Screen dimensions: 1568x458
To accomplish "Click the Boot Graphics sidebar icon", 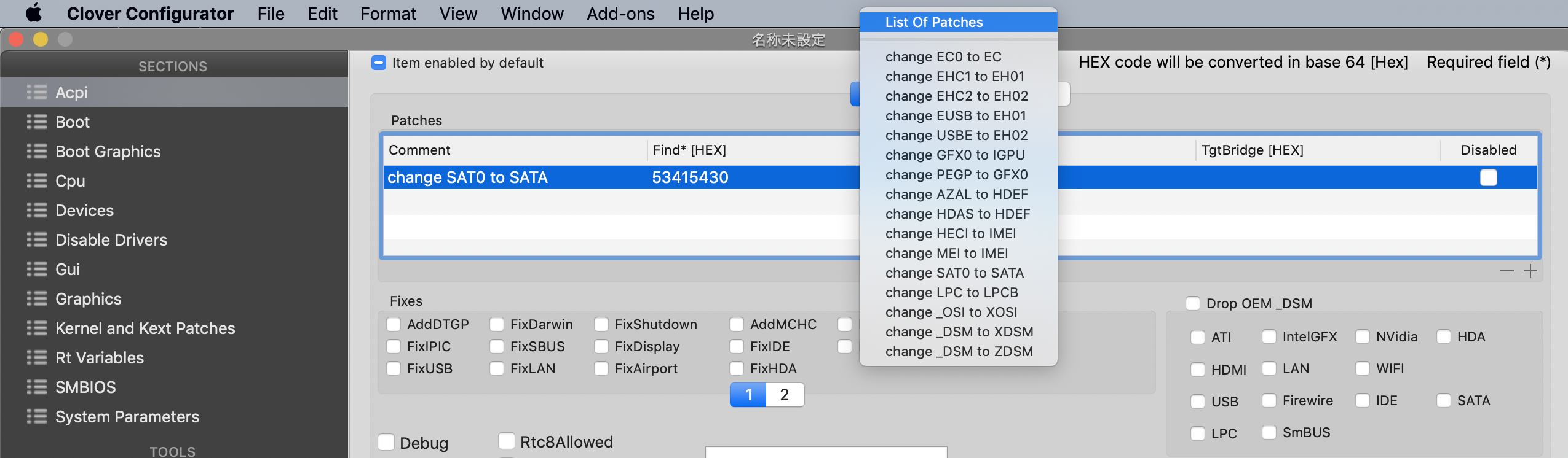I will click(37, 151).
